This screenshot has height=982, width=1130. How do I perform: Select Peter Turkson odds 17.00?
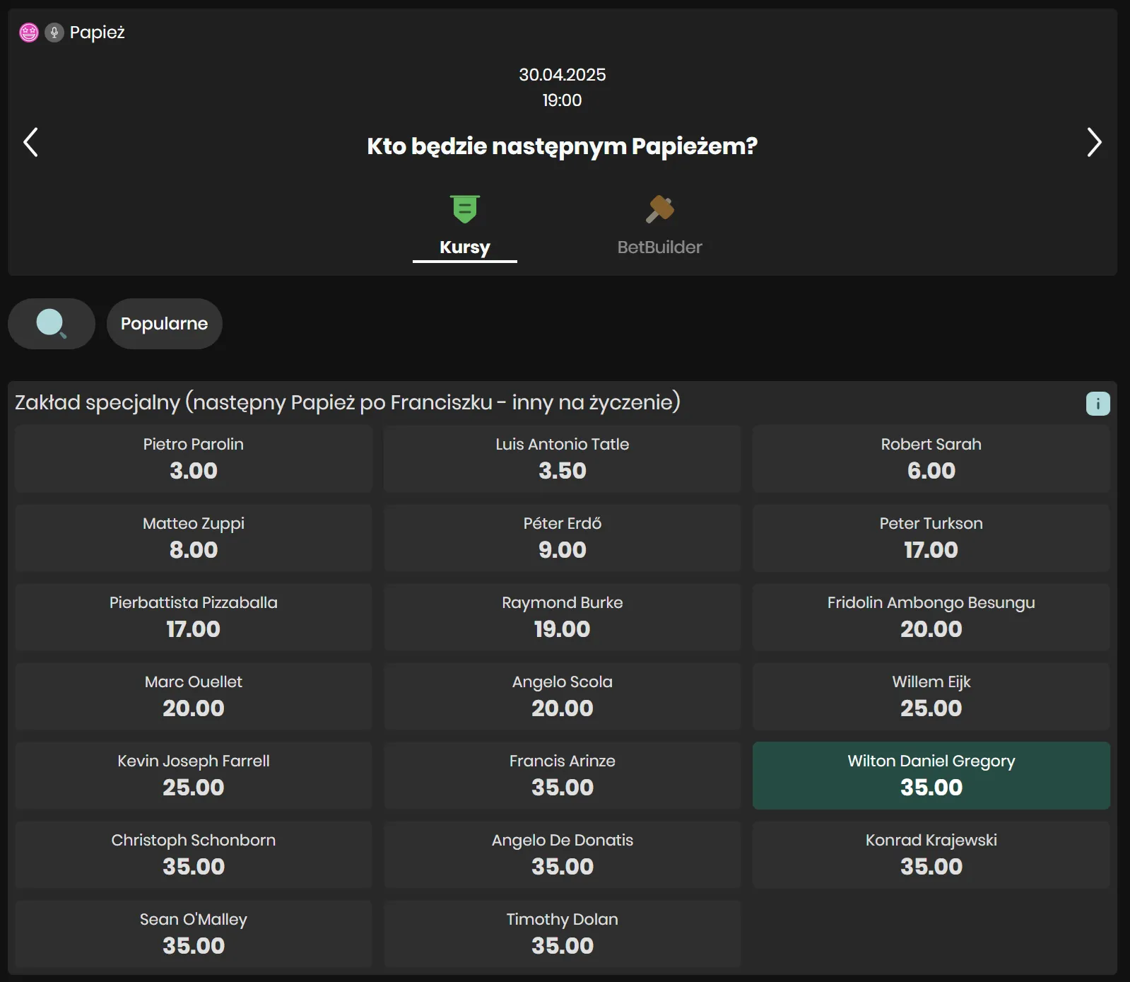point(931,538)
